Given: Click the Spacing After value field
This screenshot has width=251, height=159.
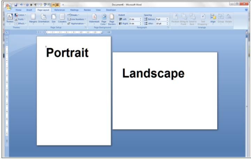Looking at the screenshot, I should 161,23.
